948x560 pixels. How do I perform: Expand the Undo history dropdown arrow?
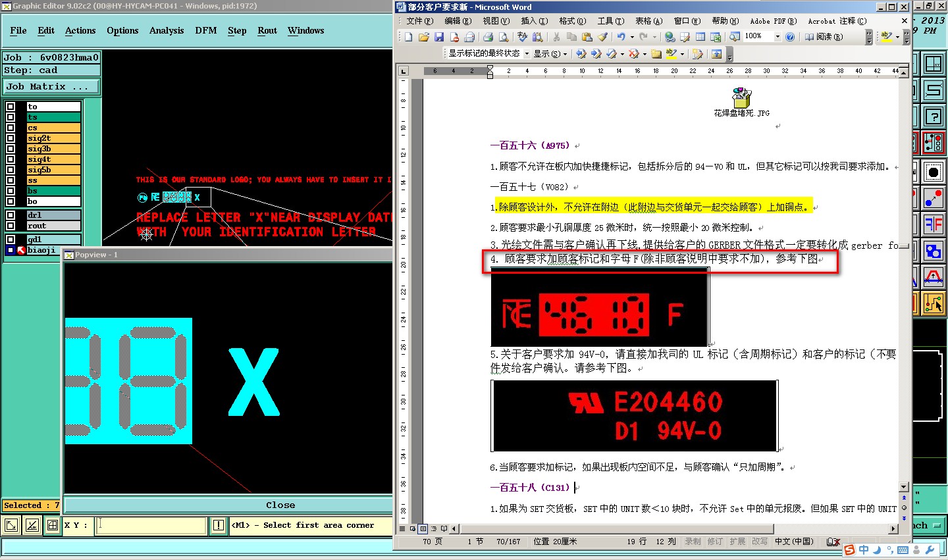pos(632,37)
